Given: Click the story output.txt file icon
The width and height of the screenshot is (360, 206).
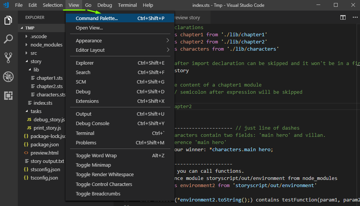Looking at the screenshot, I should [x=27, y=161].
